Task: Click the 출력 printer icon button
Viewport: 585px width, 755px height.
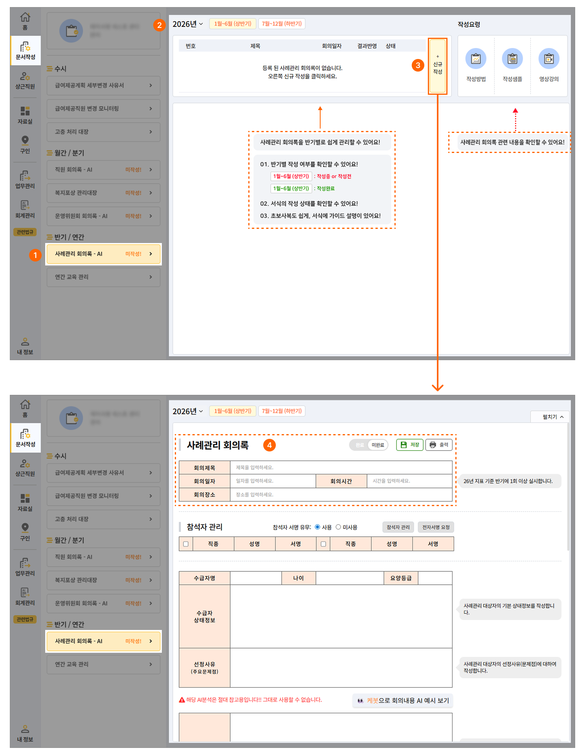Action: point(439,445)
